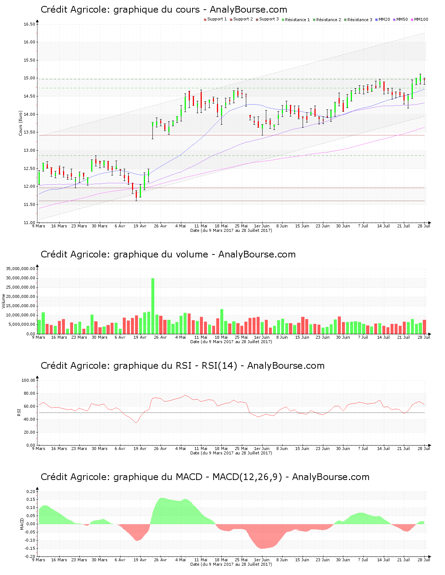Viewport: 445px width, 575px height.
Task: Select the Support 2 legend label
Action: tap(243, 19)
